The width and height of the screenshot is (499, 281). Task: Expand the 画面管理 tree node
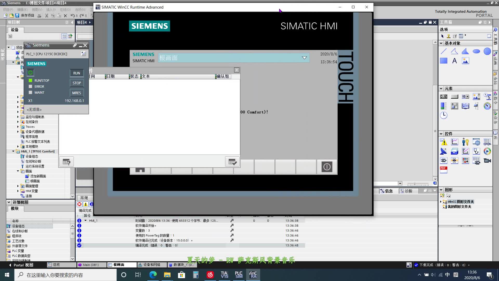[x=18, y=186]
